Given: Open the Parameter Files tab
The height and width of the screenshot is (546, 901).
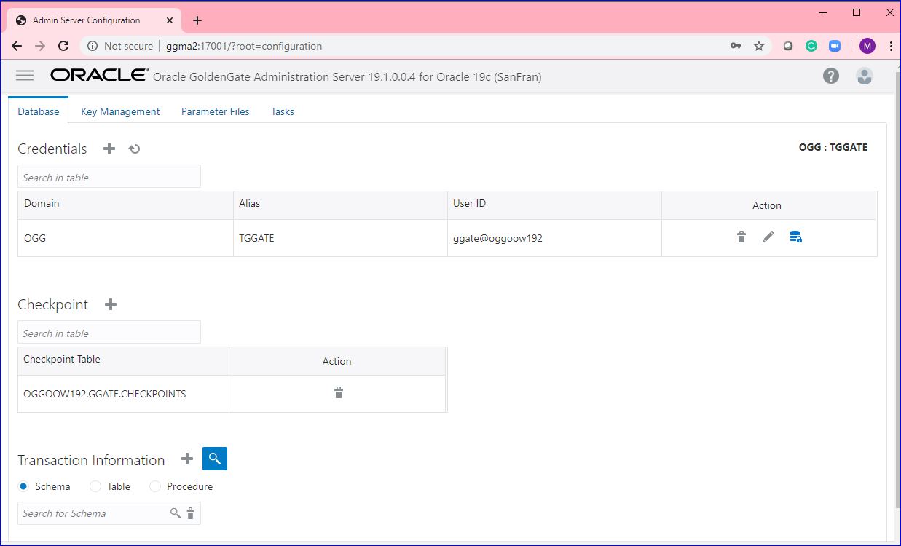Looking at the screenshot, I should [216, 111].
